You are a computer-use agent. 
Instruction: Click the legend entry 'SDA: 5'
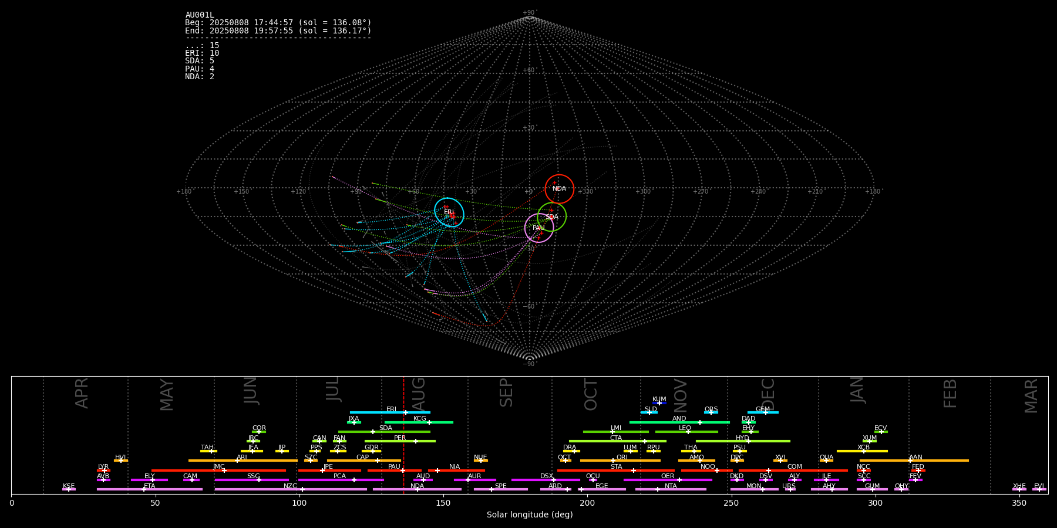click(x=200, y=61)
